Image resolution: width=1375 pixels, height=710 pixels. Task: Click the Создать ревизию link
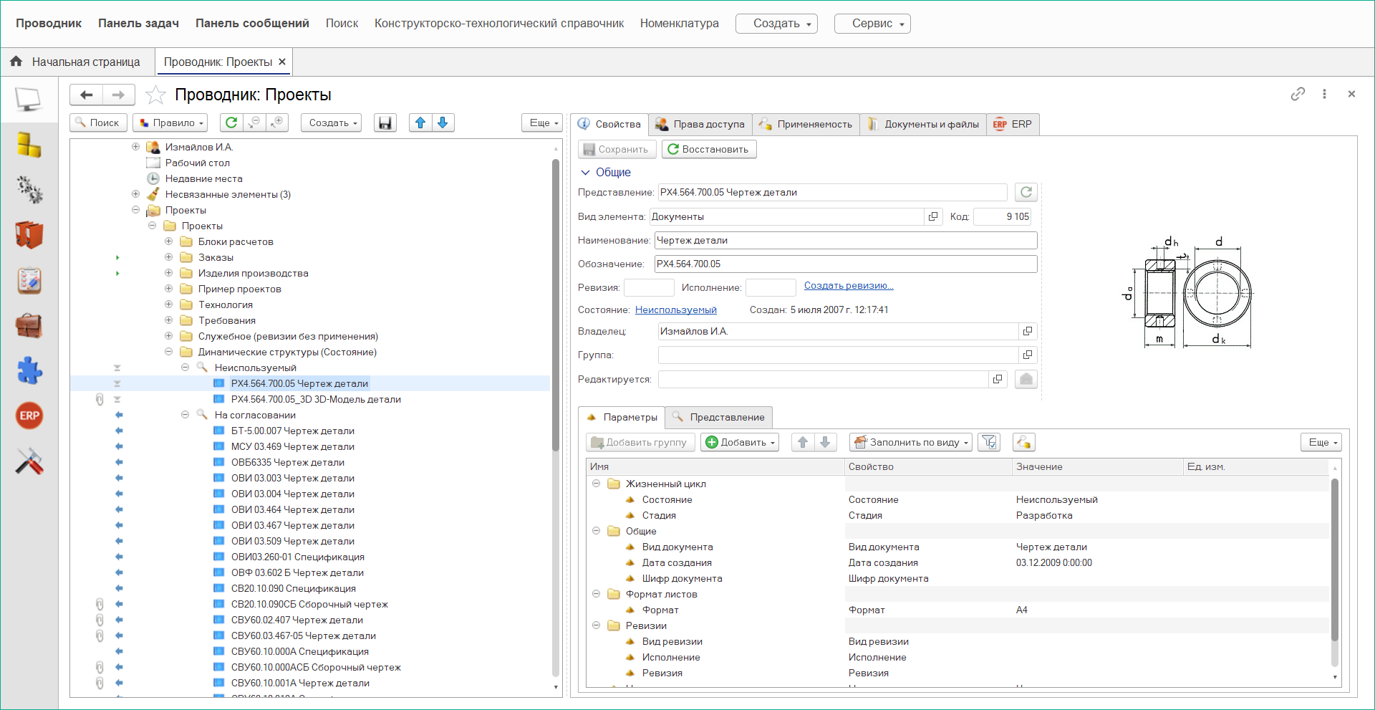[848, 285]
